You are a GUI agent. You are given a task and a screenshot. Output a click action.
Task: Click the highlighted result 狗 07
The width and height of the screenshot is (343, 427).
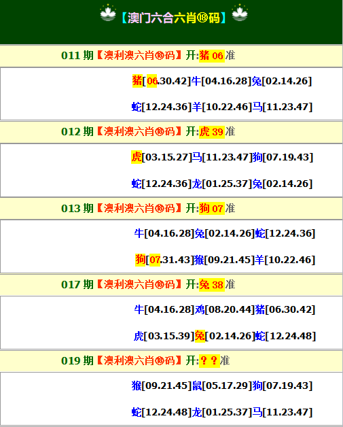pyautogui.click(x=212, y=208)
